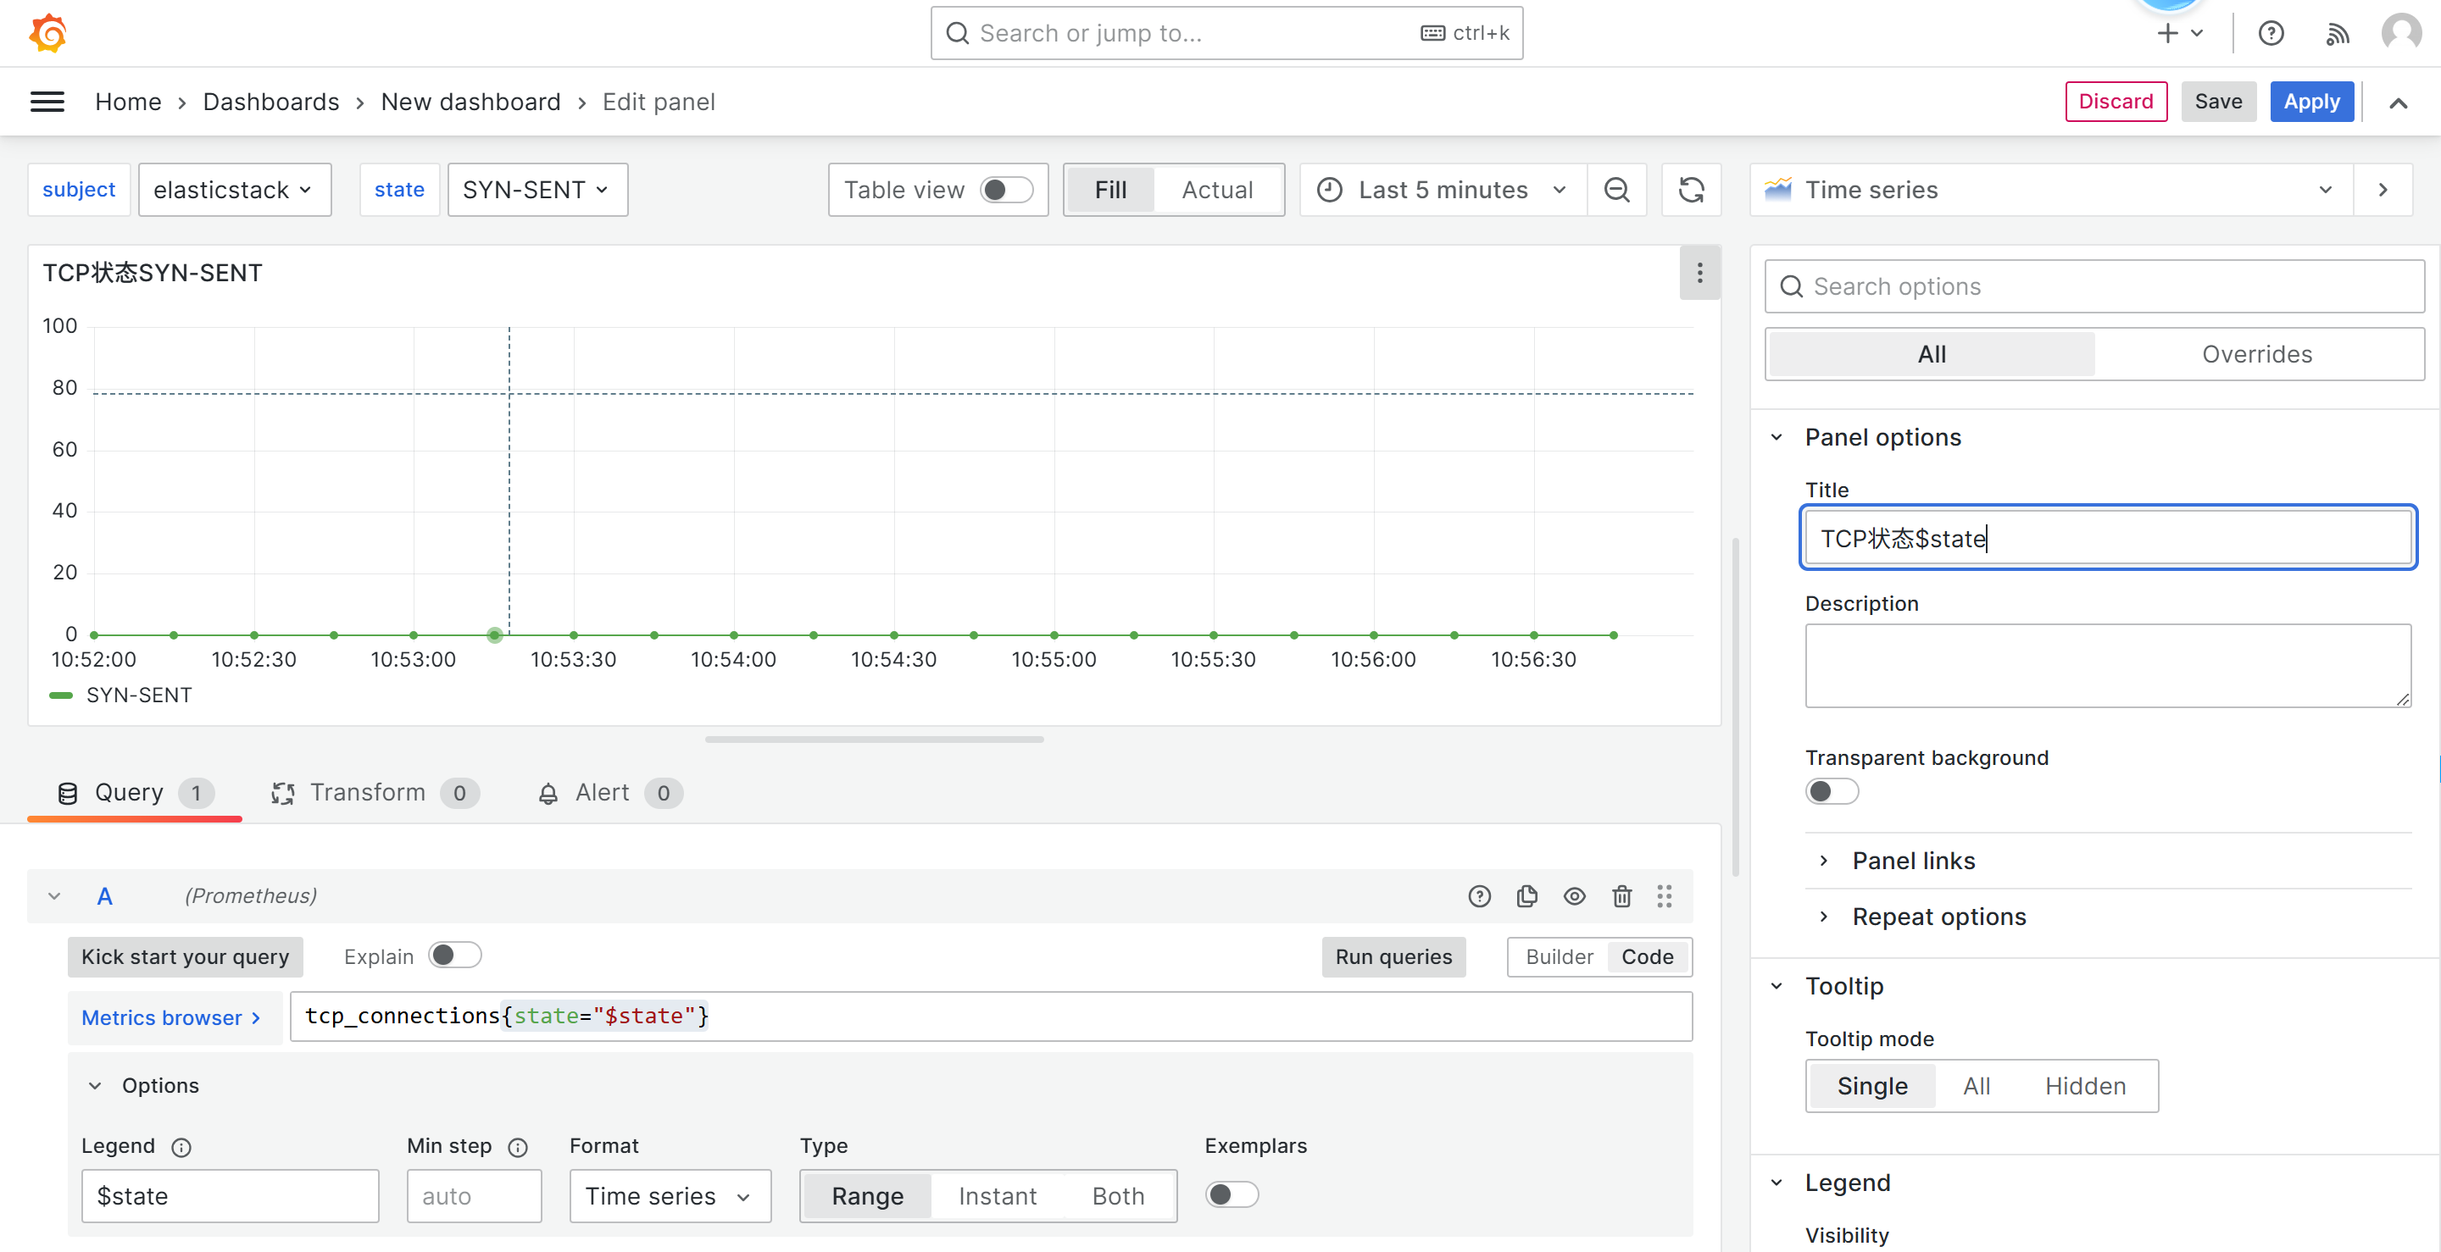The width and height of the screenshot is (2441, 1252).
Task: Select the All options tab
Action: pyautogui.click(x=1932, y=354)
